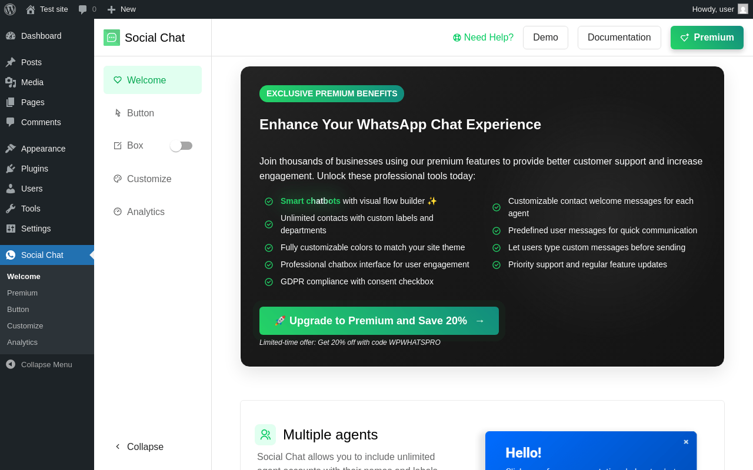Screen dimensions: 753x470
Task: Click the comments bubble icon in admin bar
Action: click(83, 9)
